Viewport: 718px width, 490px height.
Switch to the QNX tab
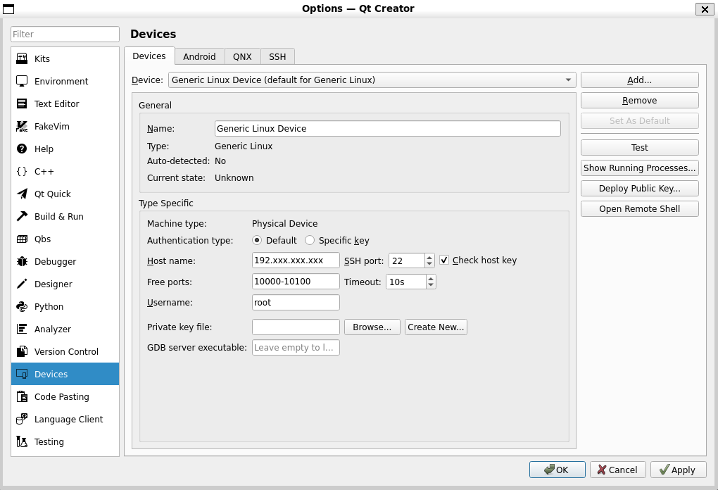242,57
